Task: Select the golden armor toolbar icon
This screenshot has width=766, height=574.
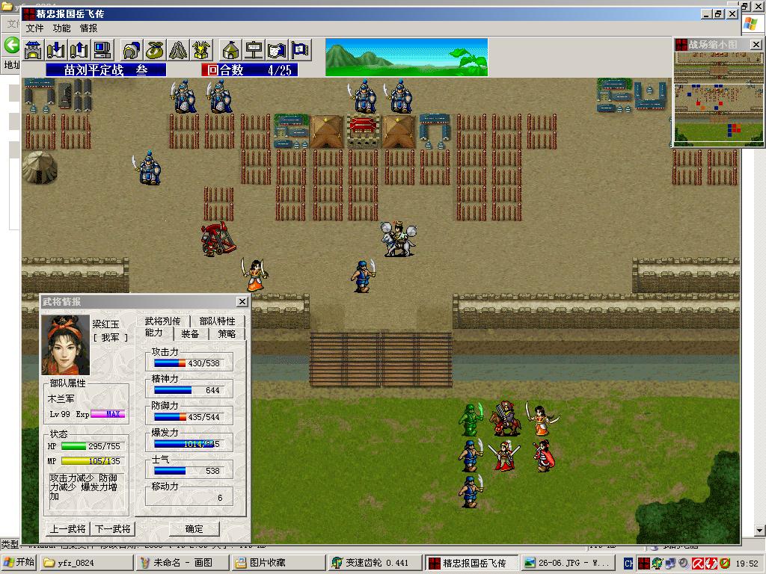Action: click(201, 50)
